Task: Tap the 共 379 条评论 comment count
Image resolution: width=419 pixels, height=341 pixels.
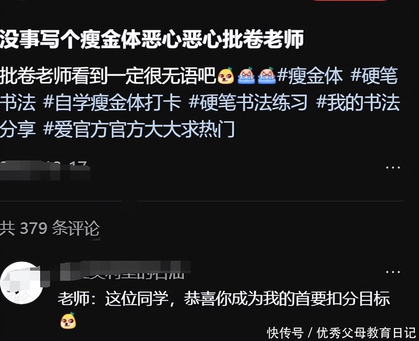Action: click(x=50, y=228)
